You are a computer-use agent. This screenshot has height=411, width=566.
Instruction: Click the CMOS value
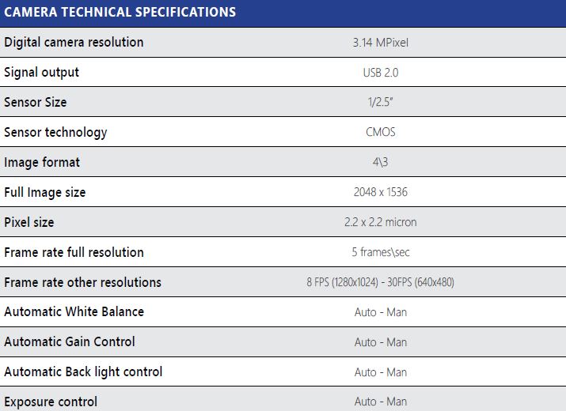[x=381, y=132]
